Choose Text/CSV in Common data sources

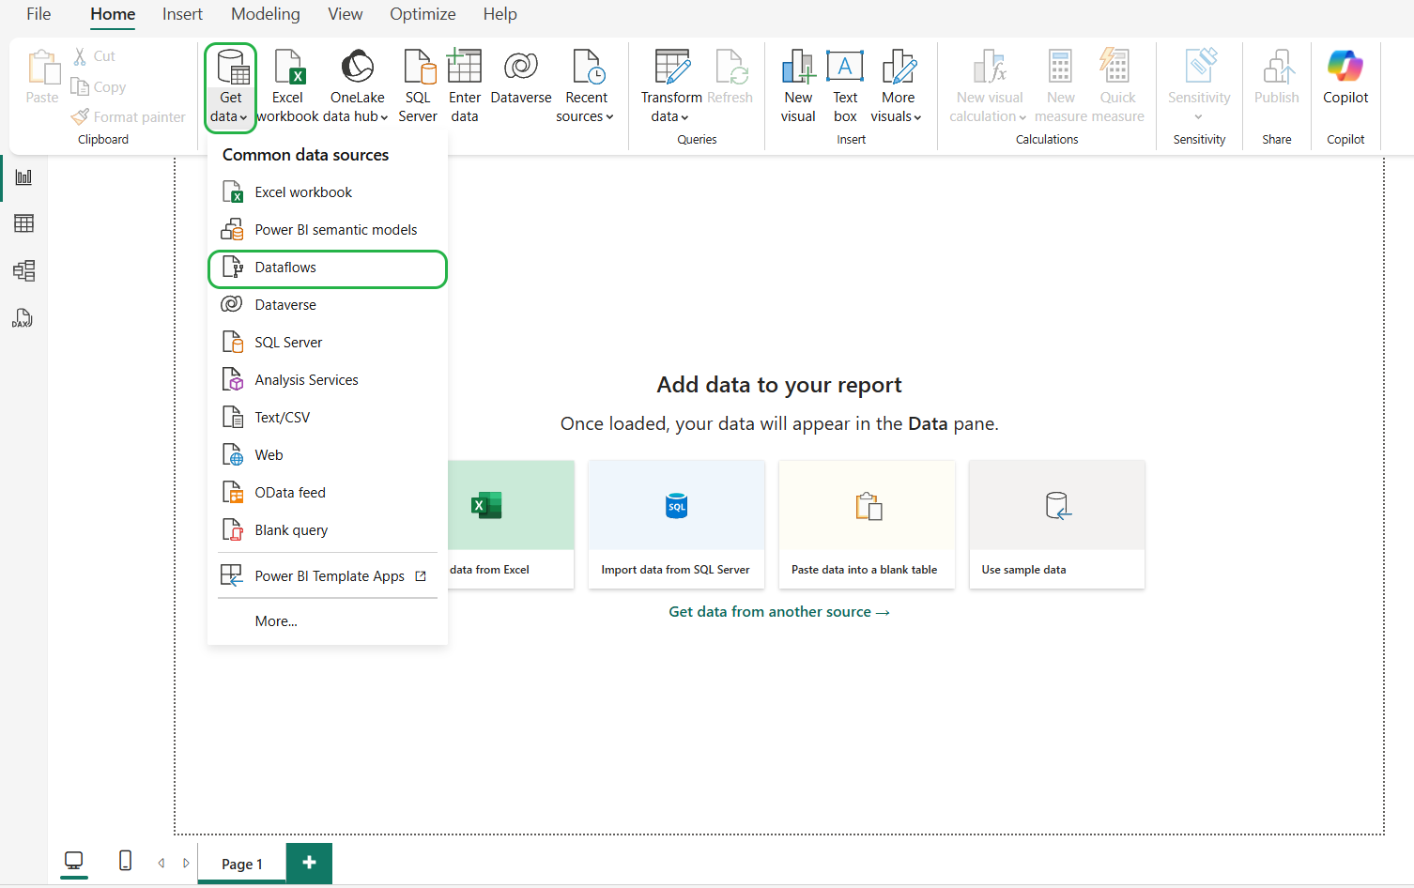click(282, 418)
